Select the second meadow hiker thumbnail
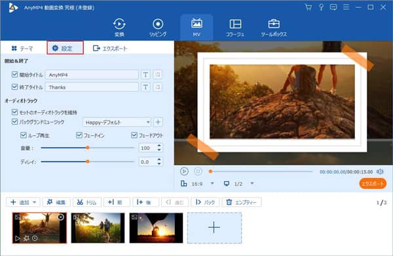Image resolution: width=393 pixels, height=256 pixels. [98, 228]
